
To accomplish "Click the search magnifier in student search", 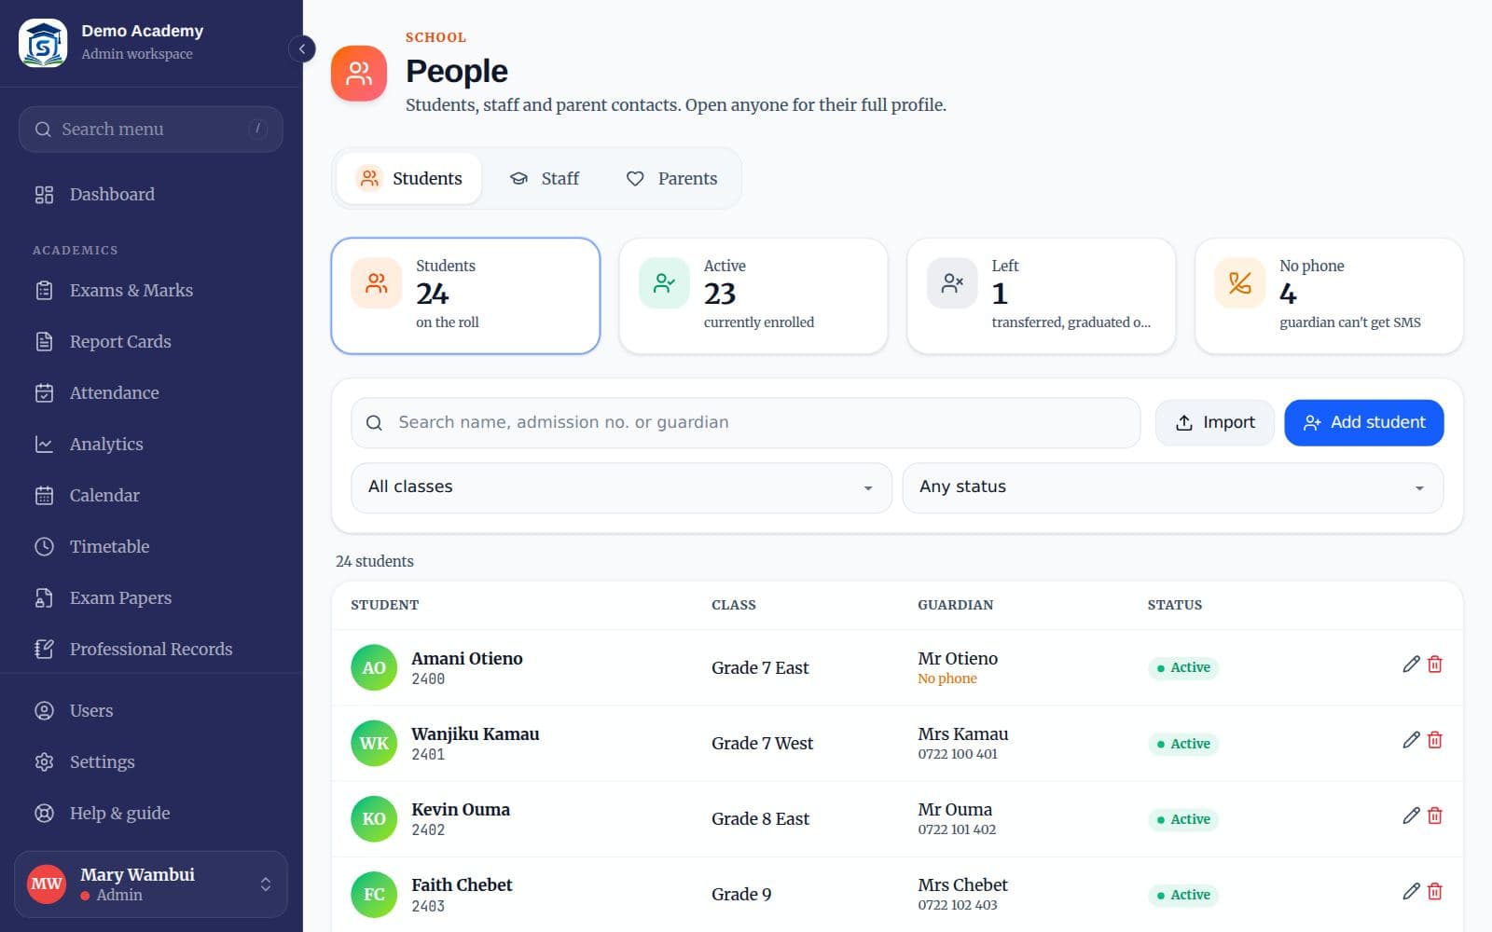I will tap(374, 423).
